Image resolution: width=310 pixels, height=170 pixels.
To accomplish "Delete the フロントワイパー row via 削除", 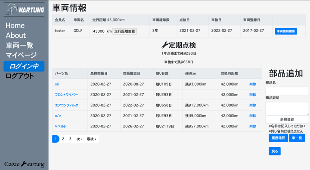I will pos(253,95).
